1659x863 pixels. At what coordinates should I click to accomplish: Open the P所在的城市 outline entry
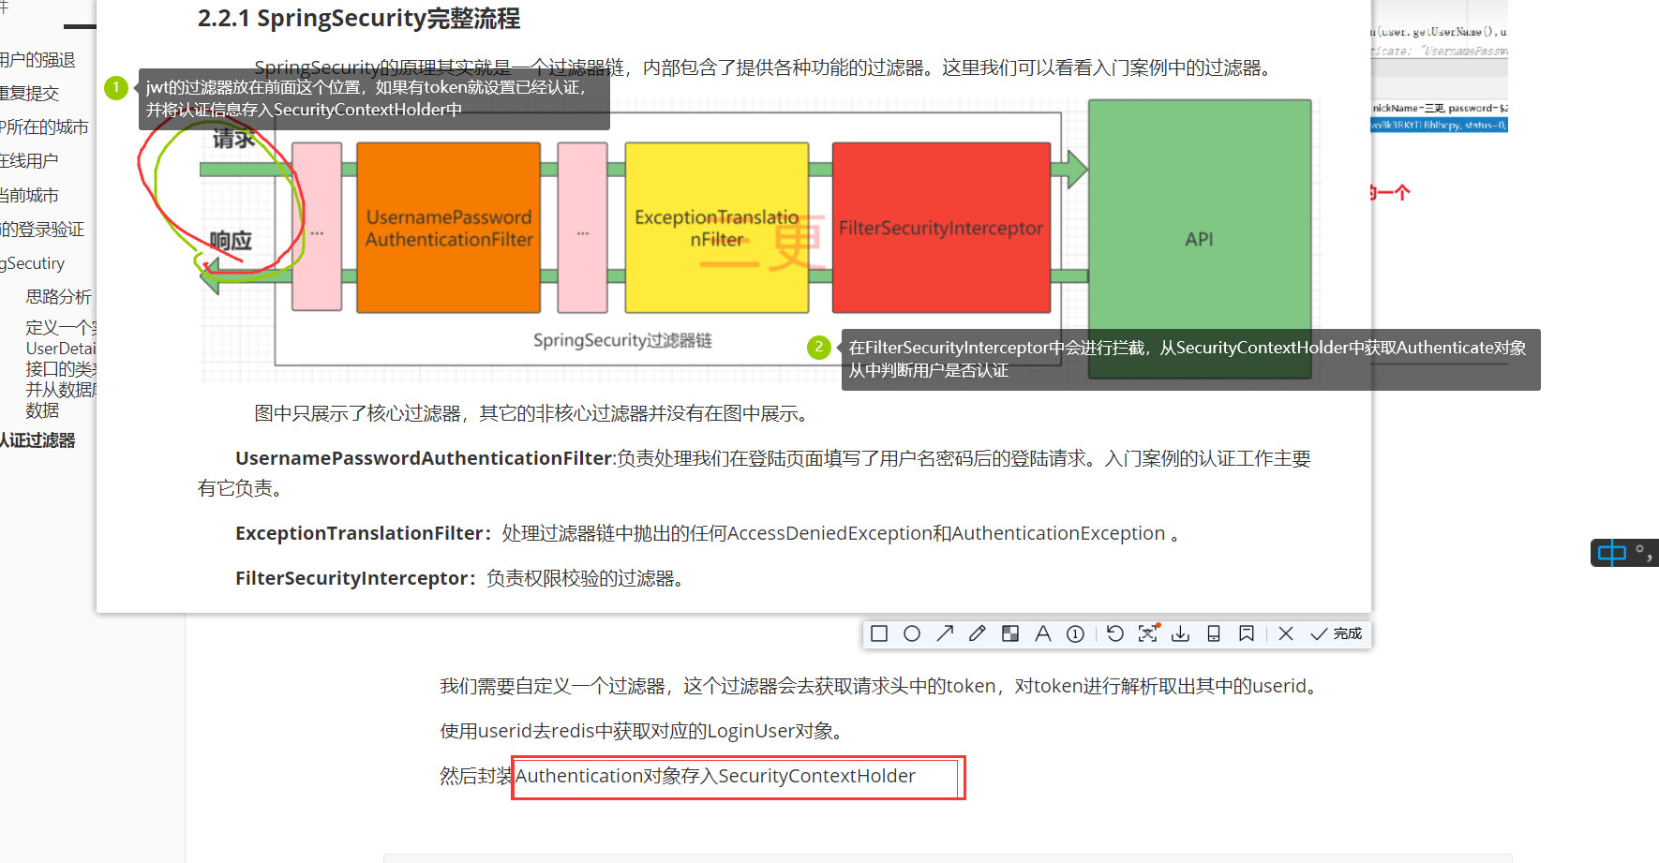44,127
